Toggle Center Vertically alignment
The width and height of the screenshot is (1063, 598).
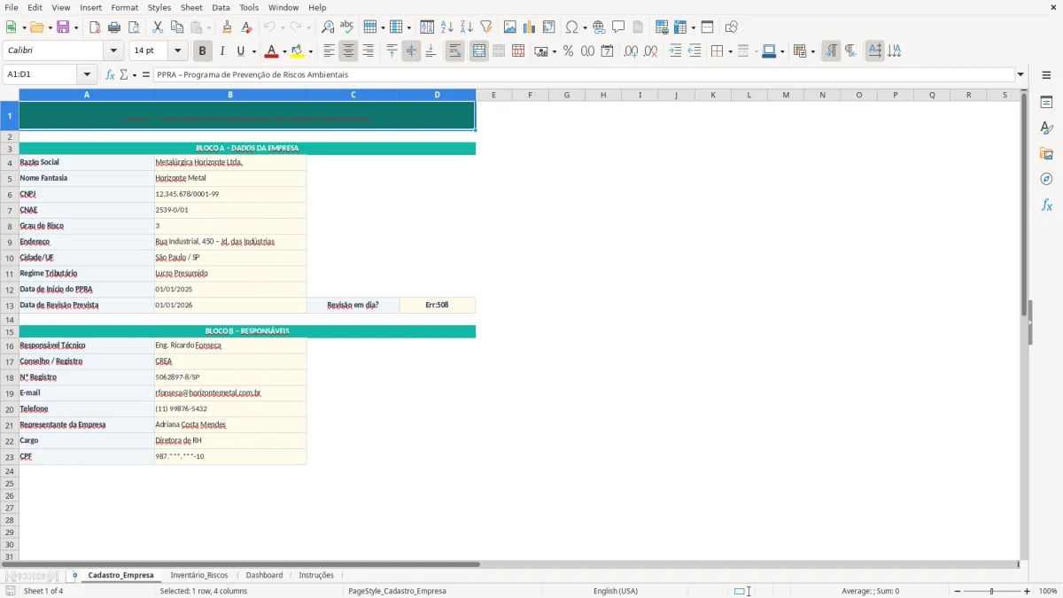click(411, 51)
